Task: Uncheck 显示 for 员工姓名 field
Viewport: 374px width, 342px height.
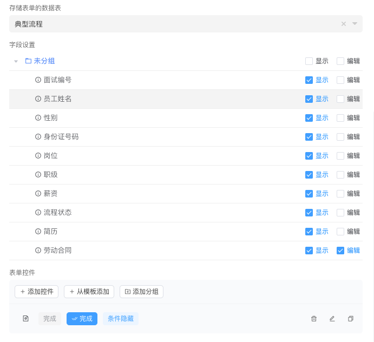Action: coord(309,99)
